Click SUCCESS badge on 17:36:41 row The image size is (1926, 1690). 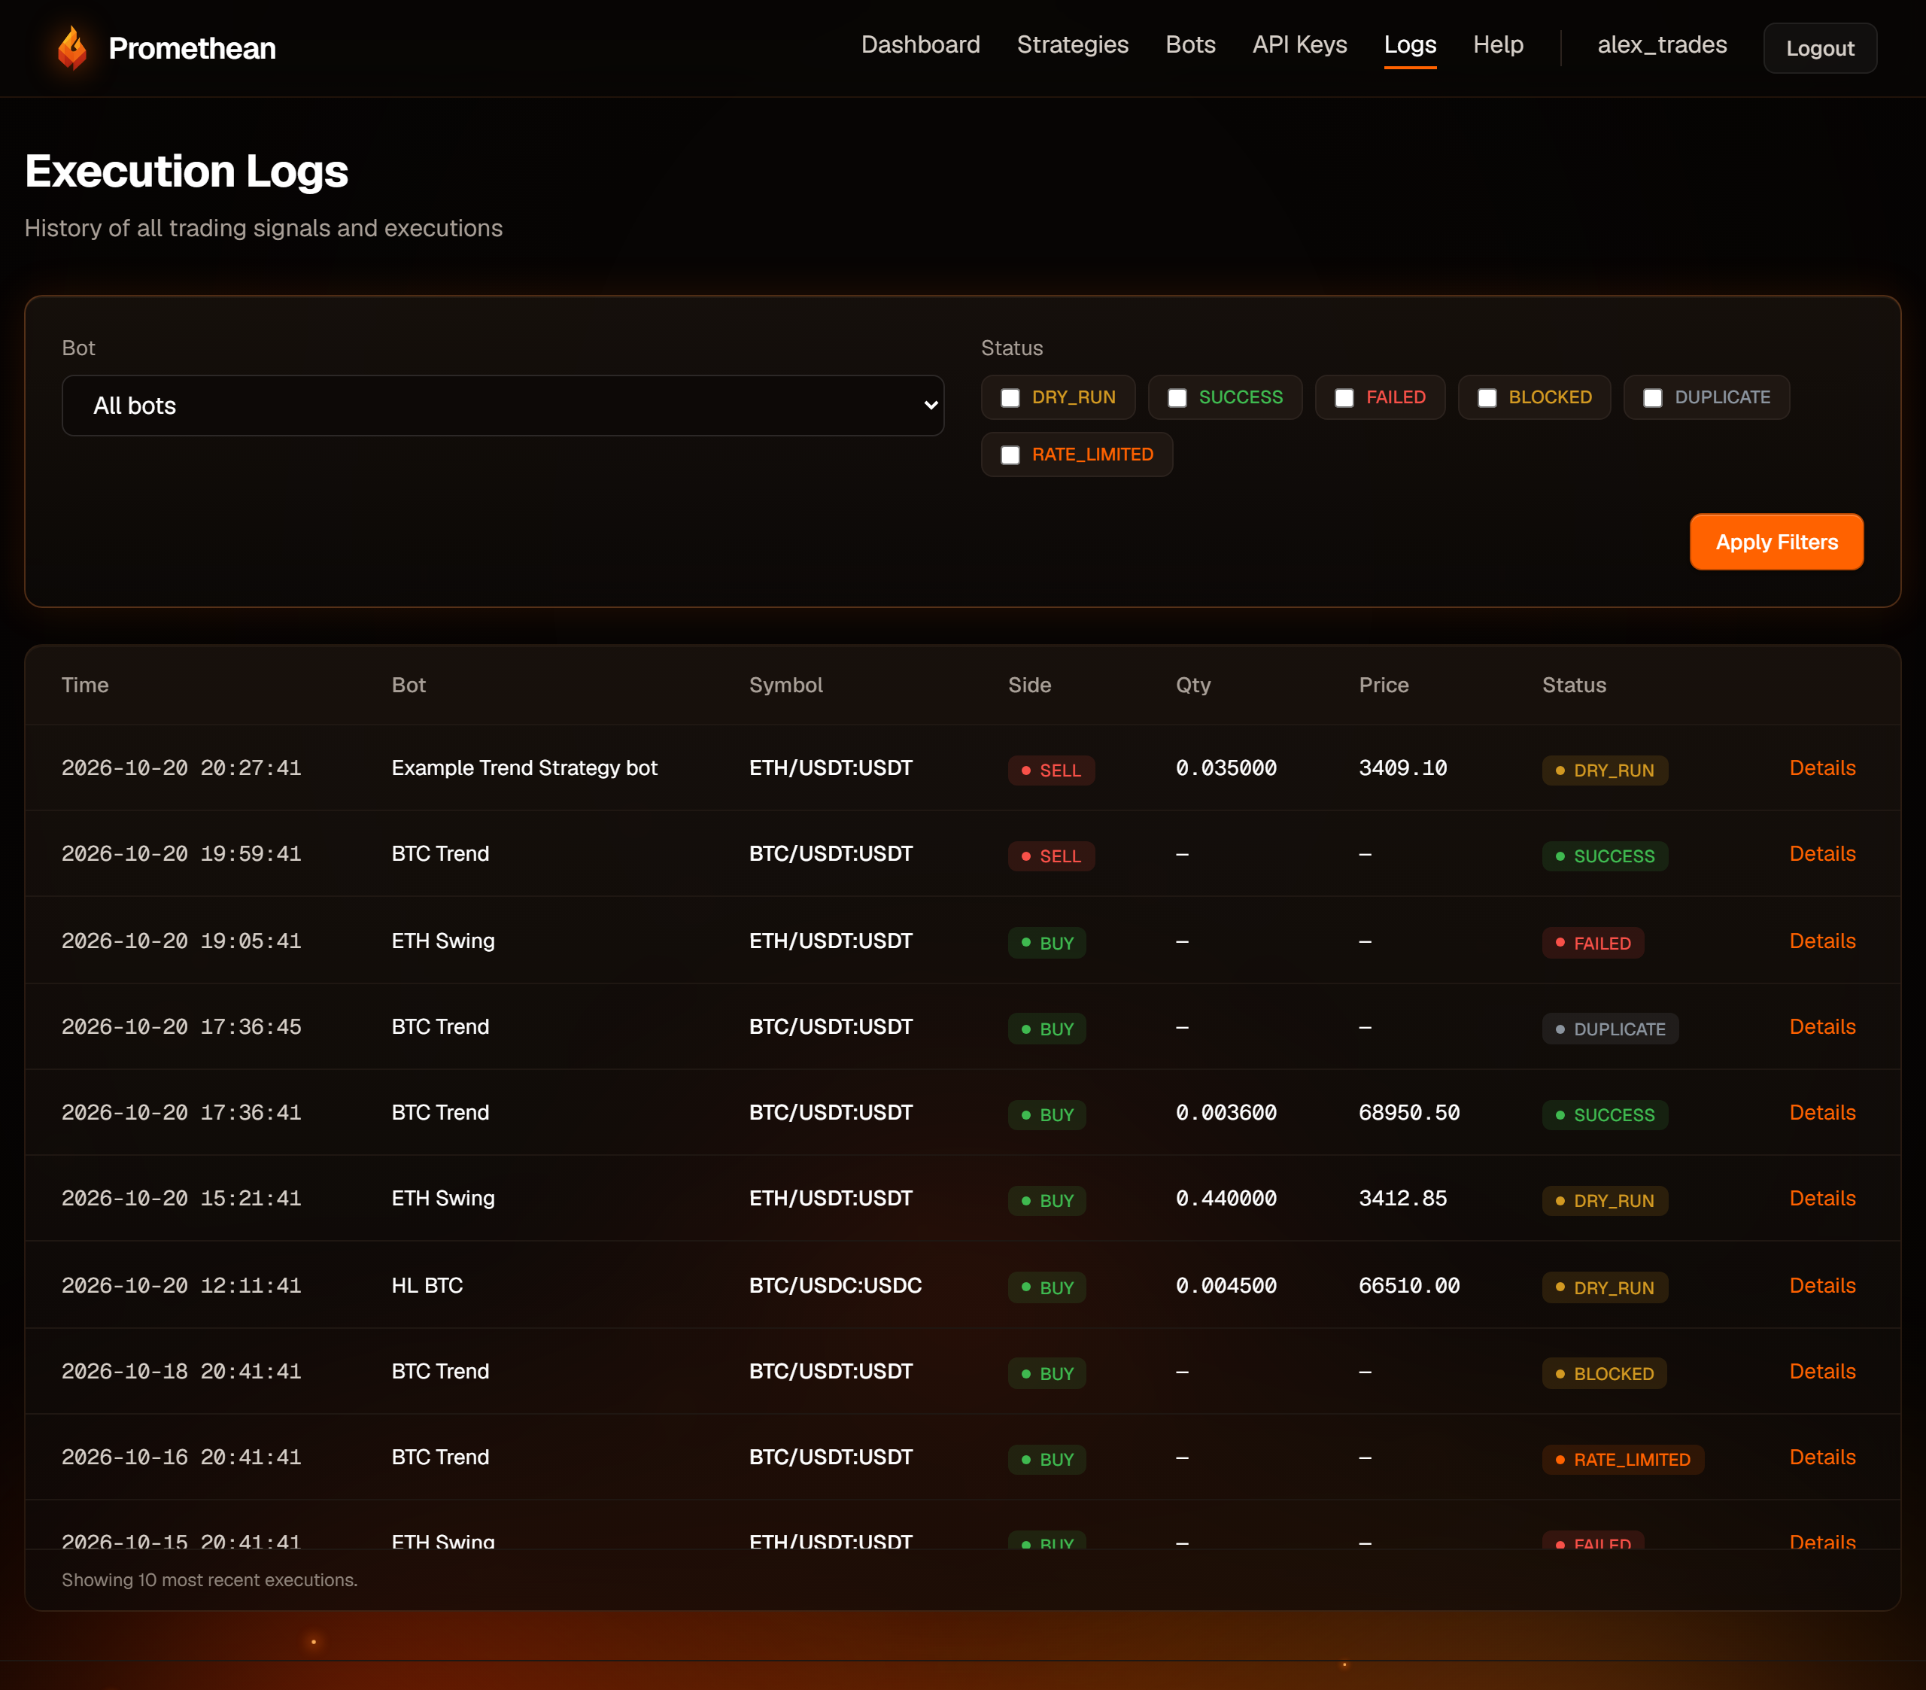pyautogui.click(x=1605, y=1114)
